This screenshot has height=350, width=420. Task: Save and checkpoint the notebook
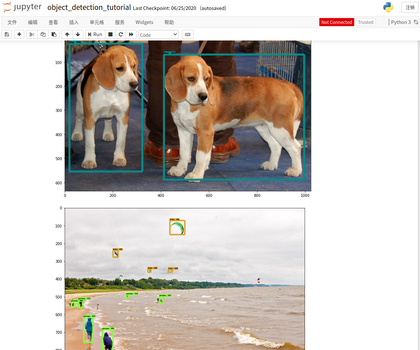[x=7, y=34]
